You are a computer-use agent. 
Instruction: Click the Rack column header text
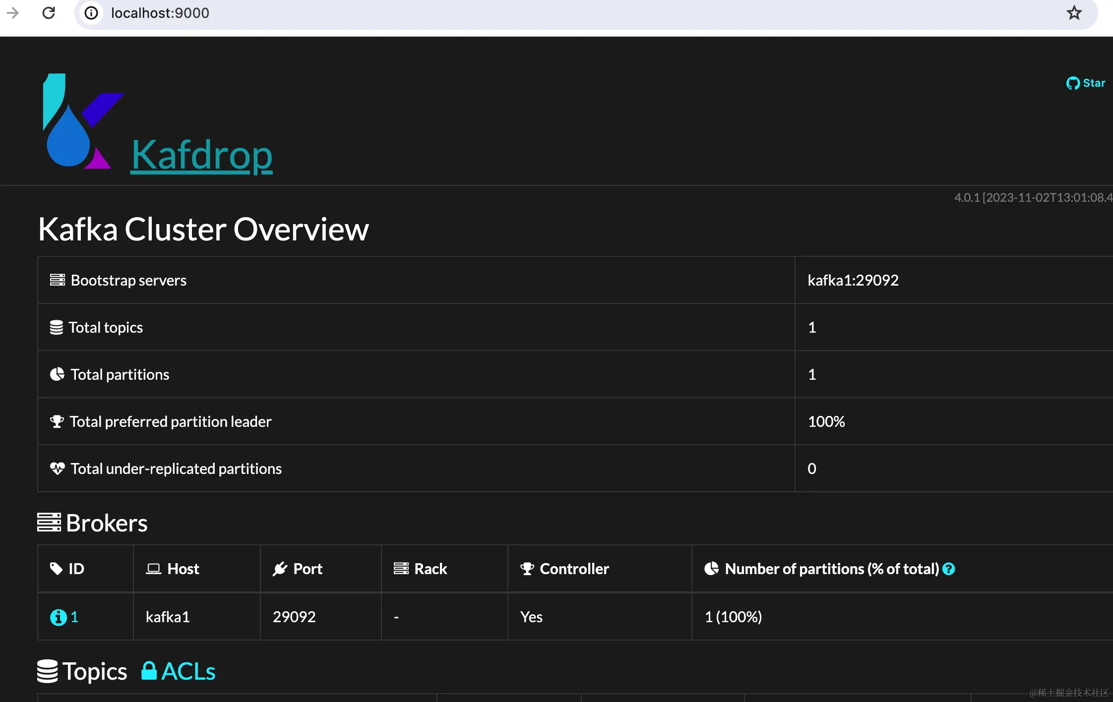pos(431,569)
